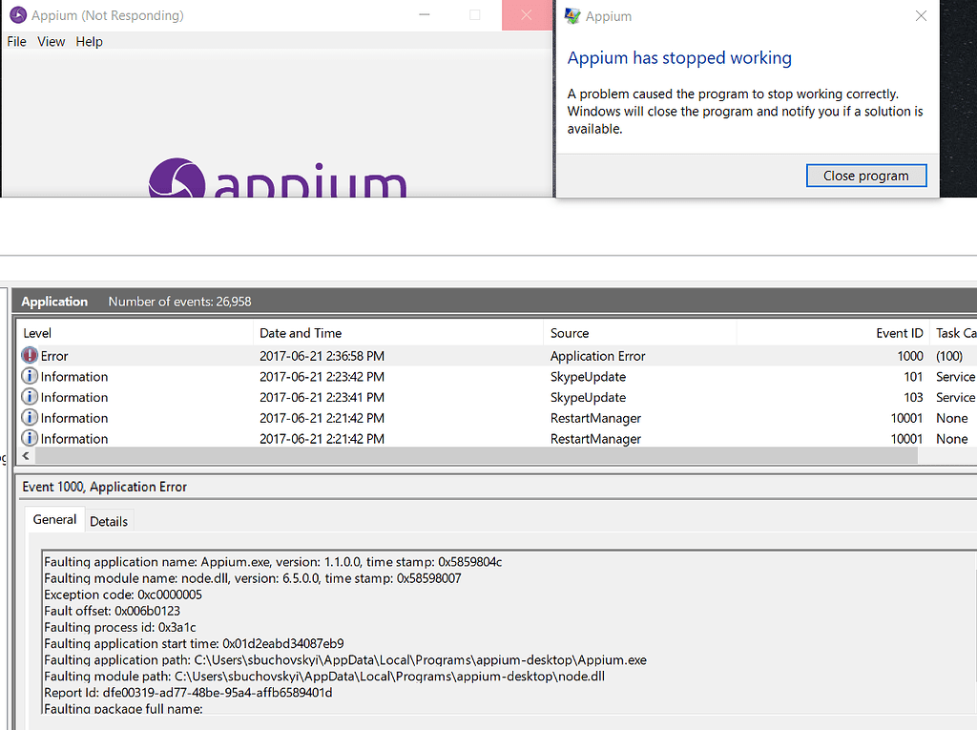Close the Appium stopped working dialog
The image size is (977, 730).
click(x=921, y=15)
